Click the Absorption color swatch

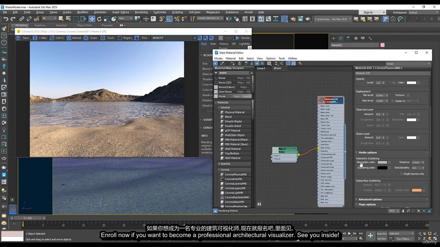click(x=382, y=162)
